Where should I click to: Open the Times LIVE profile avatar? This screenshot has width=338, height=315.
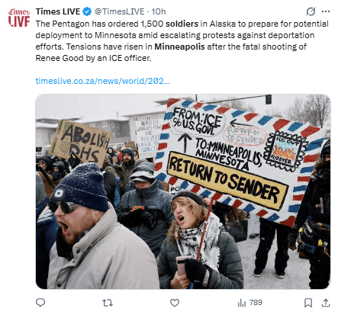19,18
